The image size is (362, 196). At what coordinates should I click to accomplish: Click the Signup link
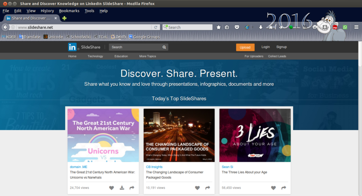281,47
